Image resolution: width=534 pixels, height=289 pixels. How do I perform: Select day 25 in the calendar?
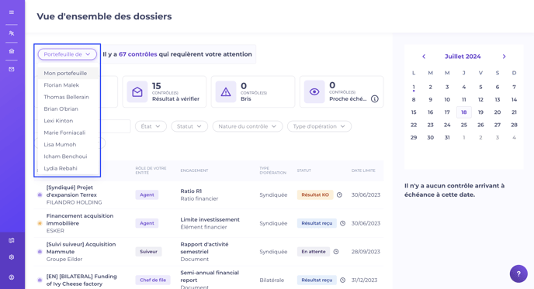click(464, 125)
